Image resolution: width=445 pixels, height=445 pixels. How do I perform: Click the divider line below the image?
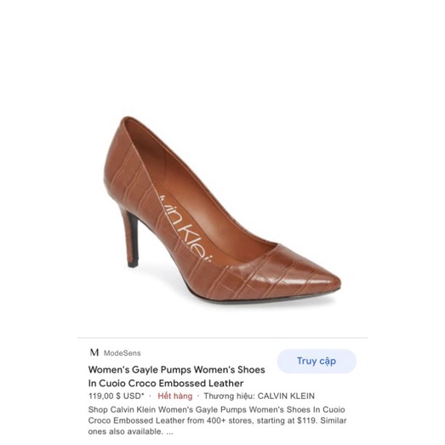click(x=222, y=338)
